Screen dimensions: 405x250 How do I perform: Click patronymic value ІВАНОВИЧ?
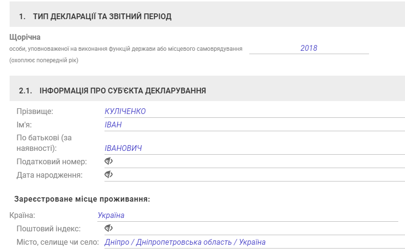click(123, 148)
